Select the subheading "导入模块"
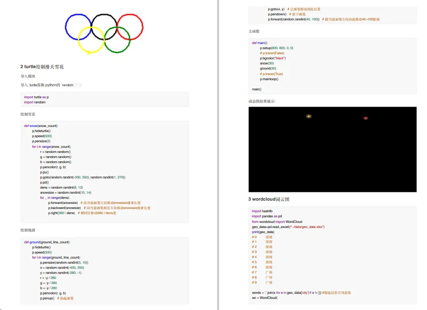427x310 pixels. click(28, 76)
